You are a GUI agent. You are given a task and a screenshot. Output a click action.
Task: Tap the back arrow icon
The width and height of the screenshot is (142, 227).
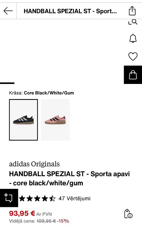[8, 11]
